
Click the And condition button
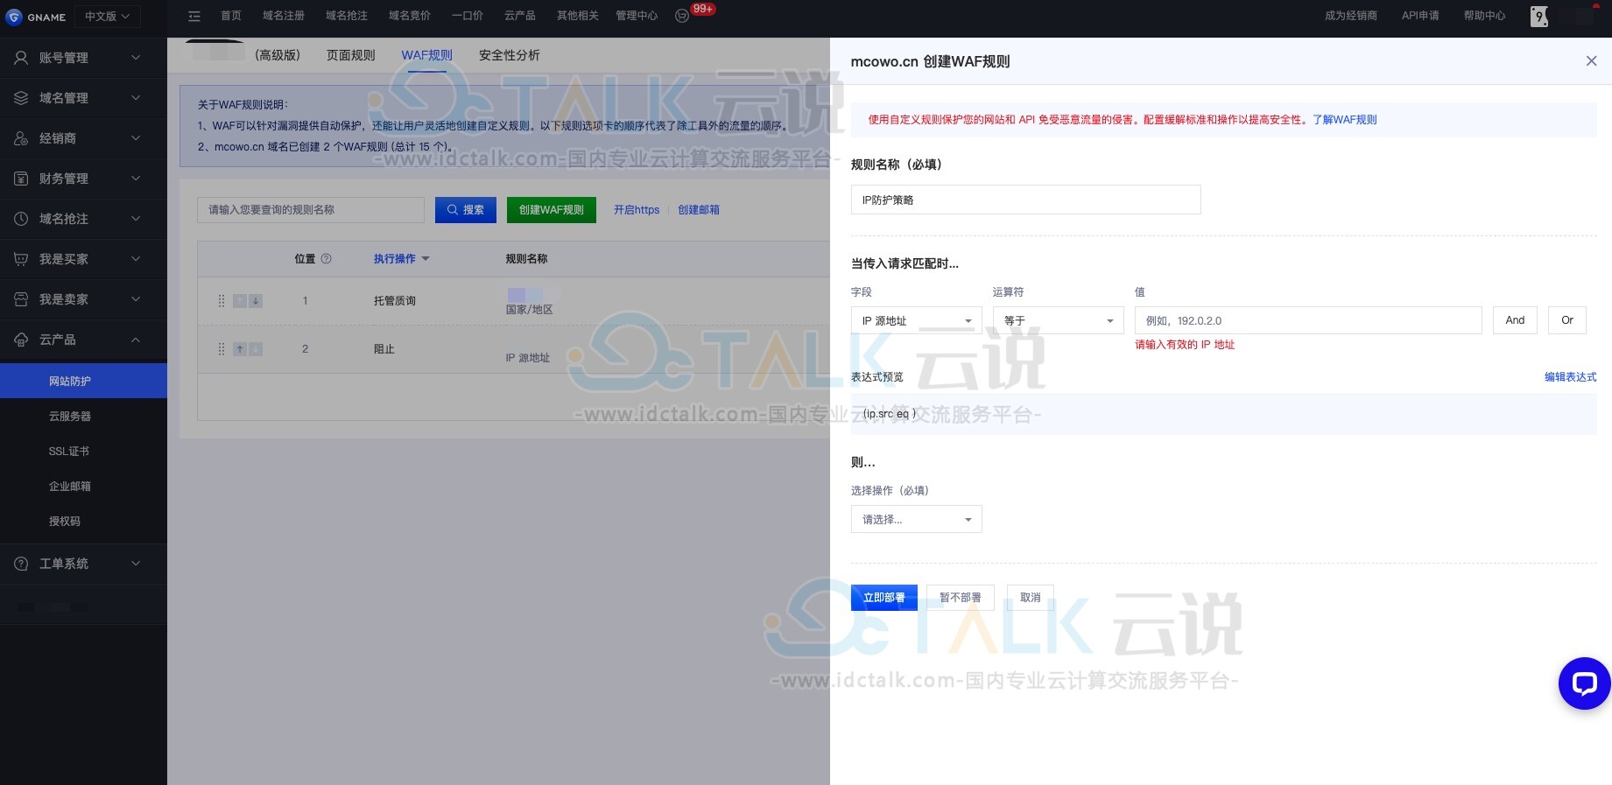(1515, 320)
